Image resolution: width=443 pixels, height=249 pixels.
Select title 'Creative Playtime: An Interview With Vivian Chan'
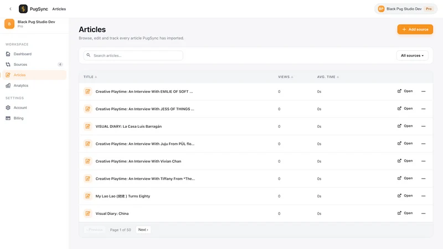pyautogui.click(x=138, y=161)
